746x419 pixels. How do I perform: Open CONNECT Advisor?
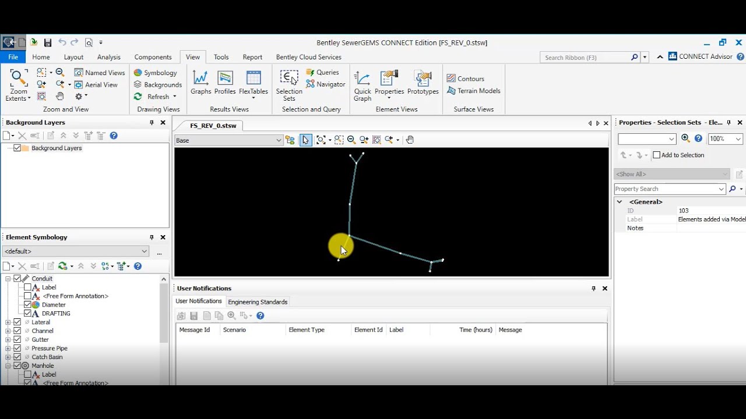701,56
